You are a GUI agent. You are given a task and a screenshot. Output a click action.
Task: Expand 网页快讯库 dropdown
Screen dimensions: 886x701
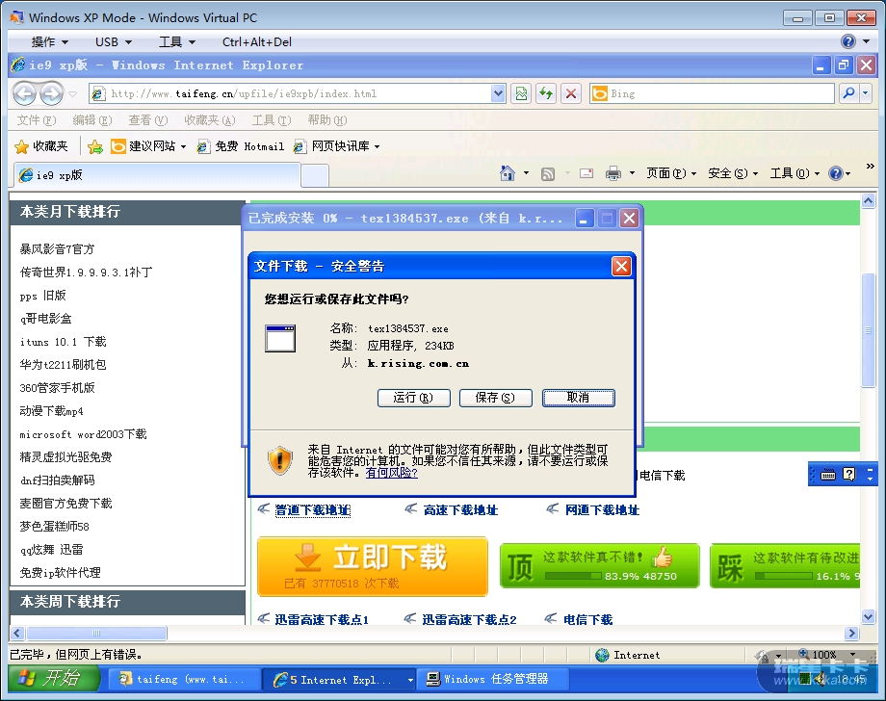[x=377, y=147]
